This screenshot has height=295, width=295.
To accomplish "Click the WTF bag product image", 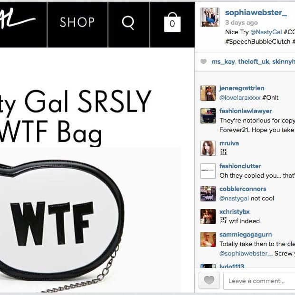I will (90, 219).
